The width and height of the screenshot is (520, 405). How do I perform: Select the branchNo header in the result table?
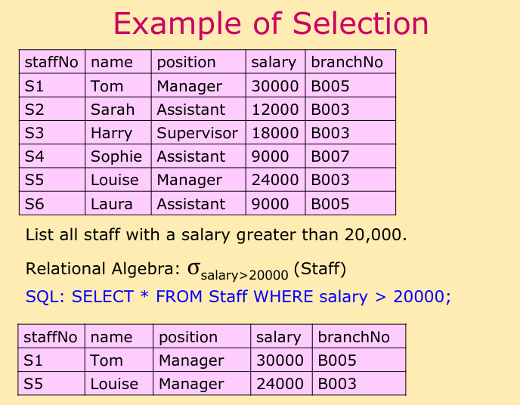coord(354,337)
